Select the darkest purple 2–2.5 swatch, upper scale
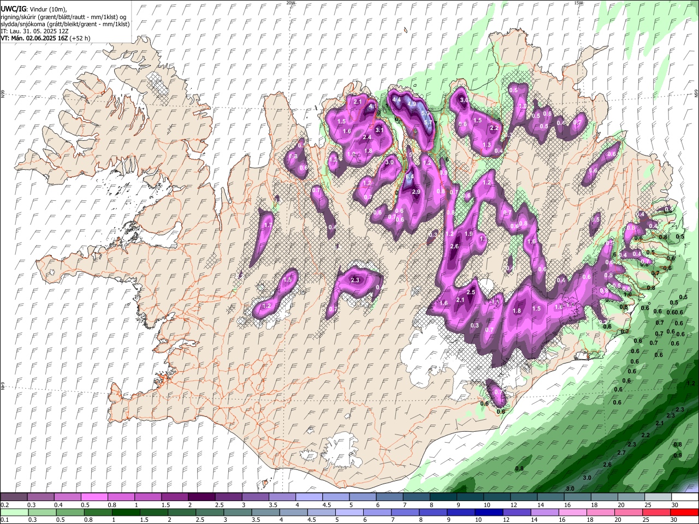The height and width of the screenshot is (524, 699). point(201,497)
